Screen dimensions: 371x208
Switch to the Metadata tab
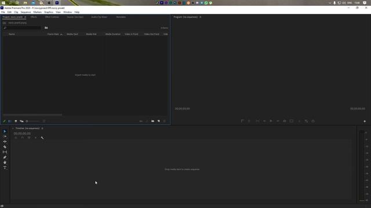click(121, 17)
